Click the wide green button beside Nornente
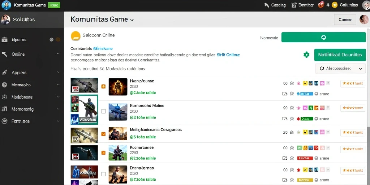Image resolution: width=370 pixels, height=185 pixels. [323, 37]
